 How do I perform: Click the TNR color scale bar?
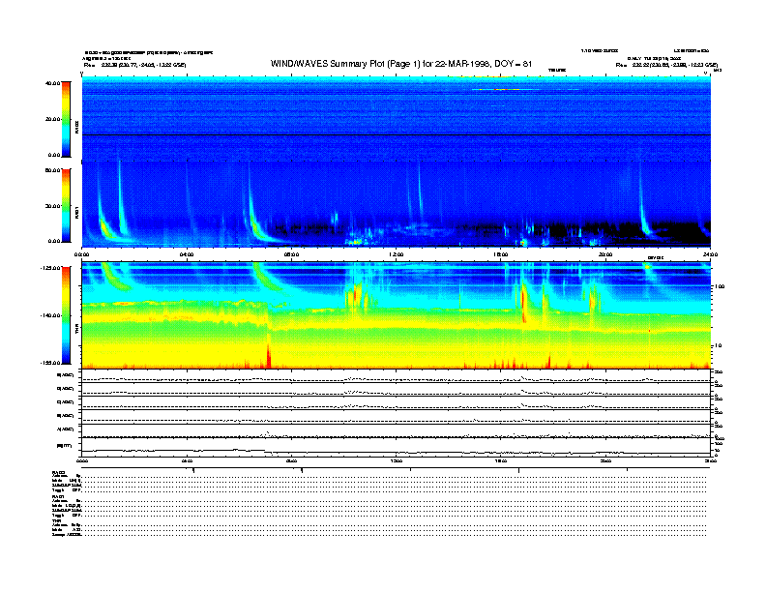[66, 315]
